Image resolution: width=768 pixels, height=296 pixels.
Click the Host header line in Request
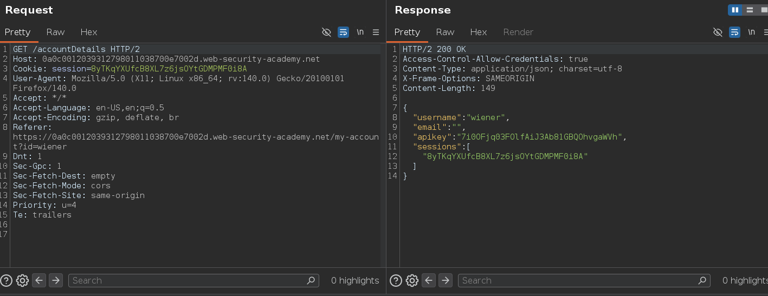coord(166,59)
